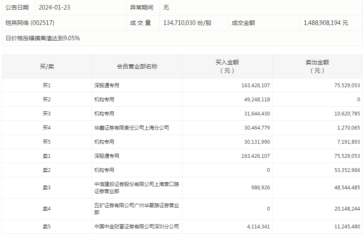Screen dimensions: 363x235
Task: Select the sell amount 1,270,065
Action: point(348,128)
